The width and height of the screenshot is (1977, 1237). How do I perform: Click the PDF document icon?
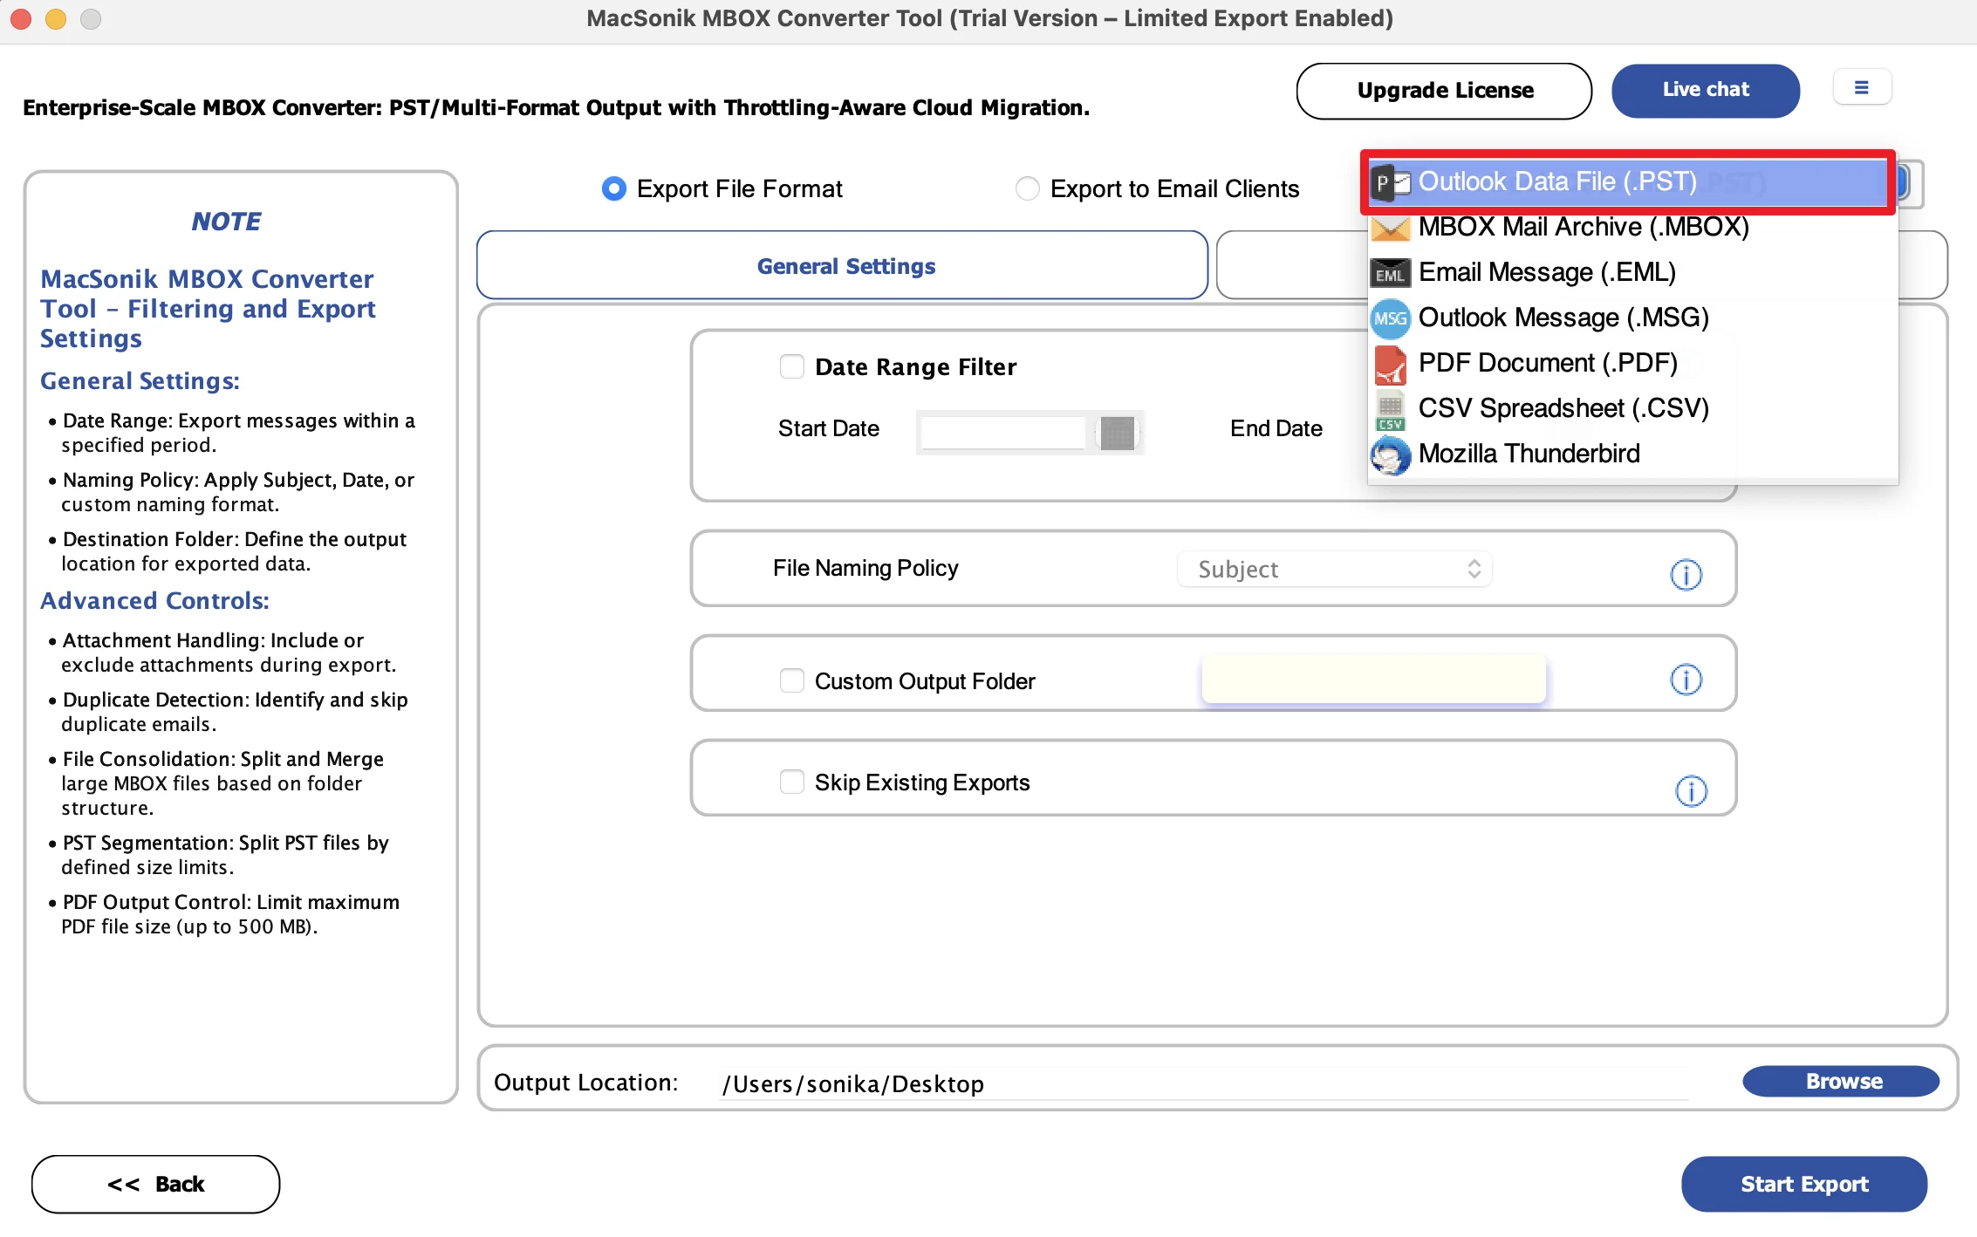1390,364
